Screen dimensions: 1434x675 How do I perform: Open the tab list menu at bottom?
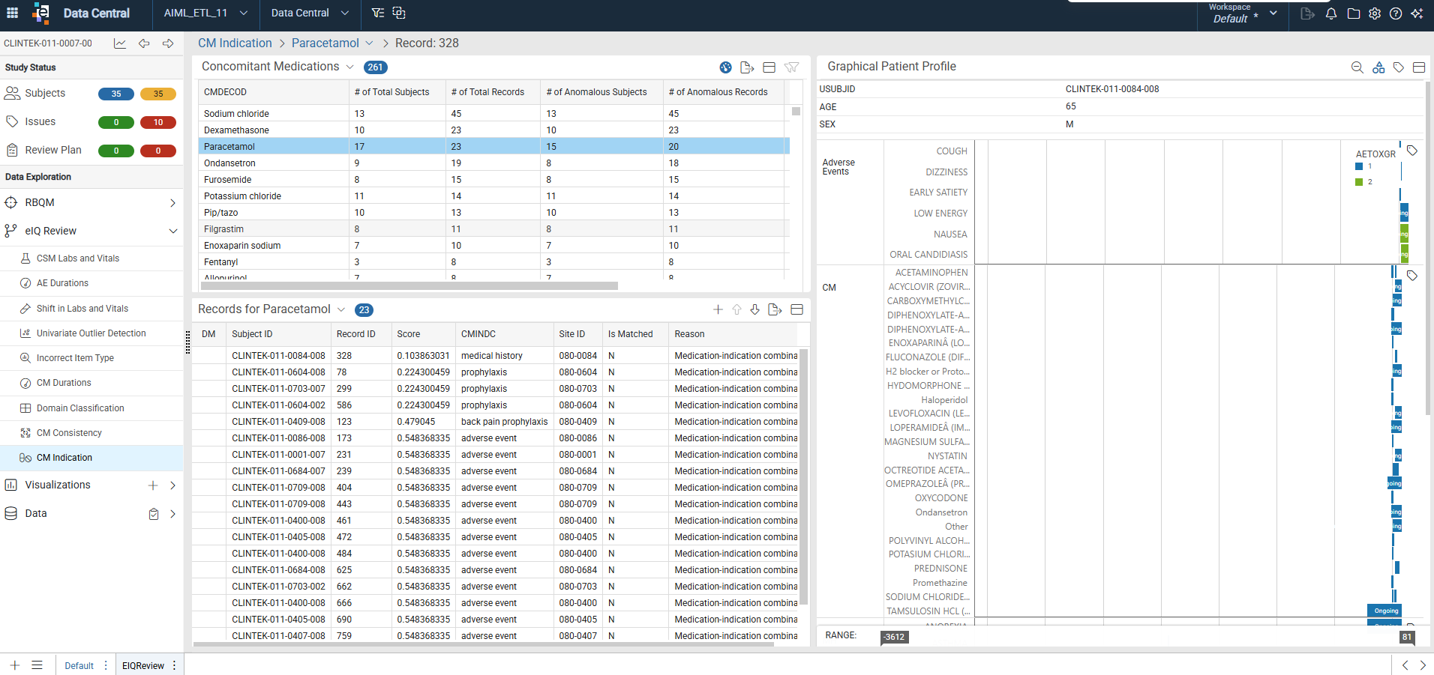[x=37, y=665]
